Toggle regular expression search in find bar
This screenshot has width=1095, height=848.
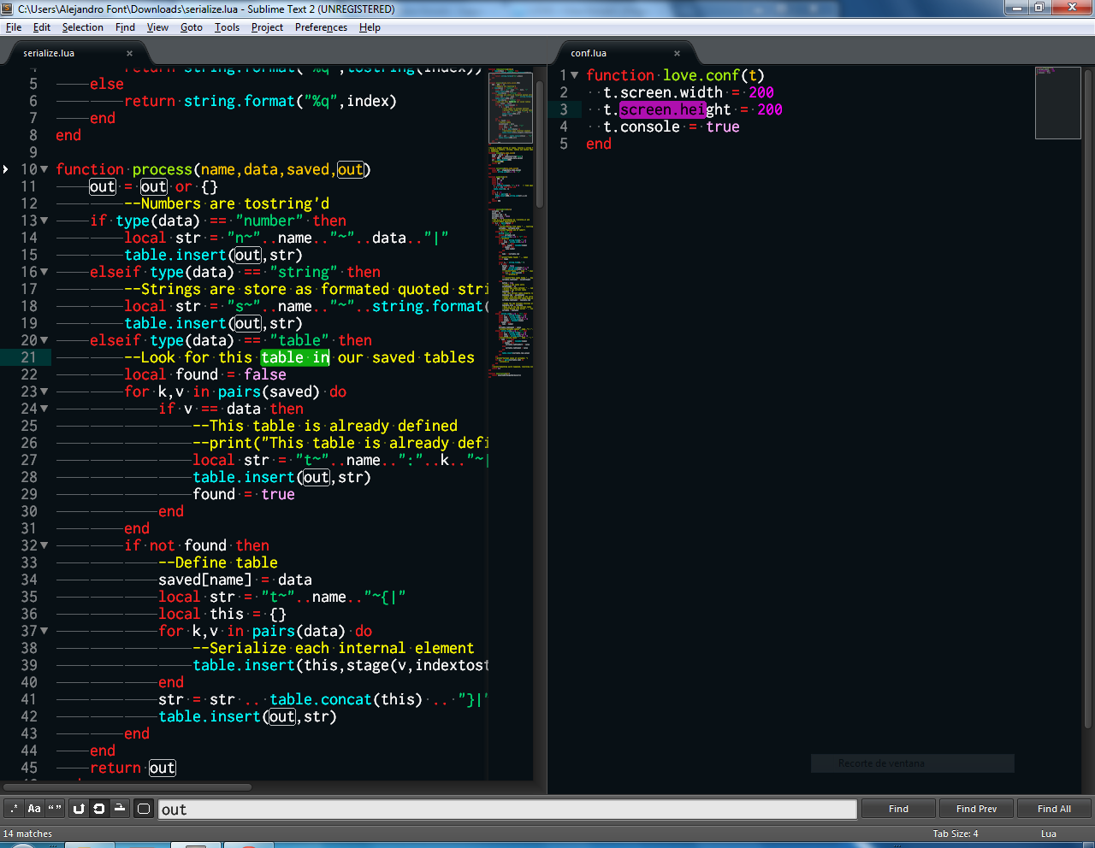[14, 809]
